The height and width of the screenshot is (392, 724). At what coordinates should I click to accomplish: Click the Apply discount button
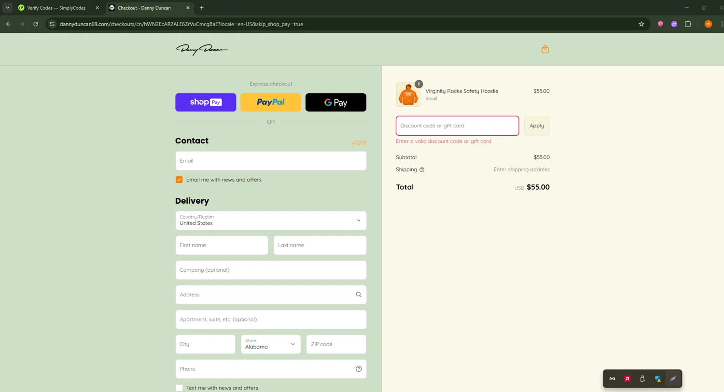[537, 126]
